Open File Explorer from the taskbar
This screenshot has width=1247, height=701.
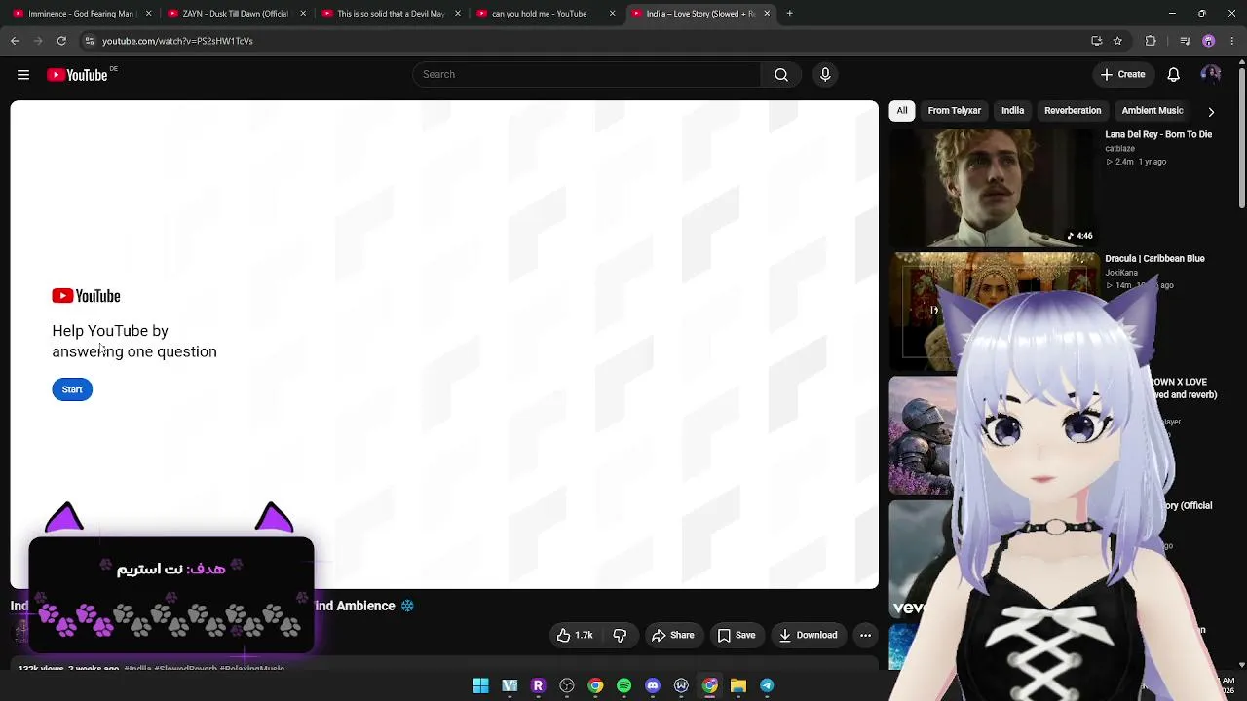(738, 686)
